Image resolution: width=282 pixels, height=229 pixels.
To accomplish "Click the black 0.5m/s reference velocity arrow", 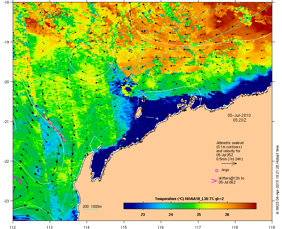I will coord(229,164).
